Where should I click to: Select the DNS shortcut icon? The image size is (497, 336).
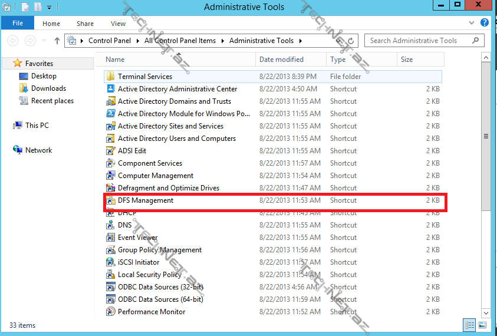coord(110,225)
